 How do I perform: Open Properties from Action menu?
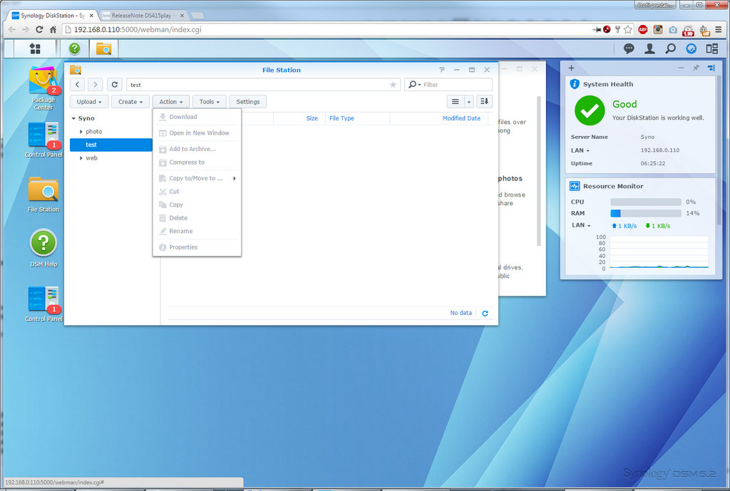197,247
